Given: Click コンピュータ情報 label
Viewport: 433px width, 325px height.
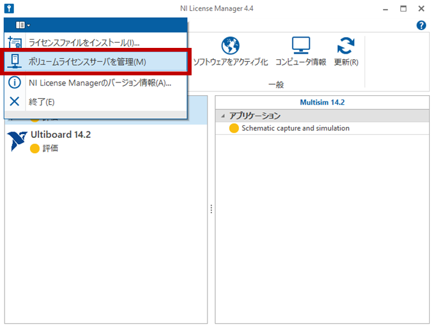Looking at the screenshot, I should [x=301, y=62].
